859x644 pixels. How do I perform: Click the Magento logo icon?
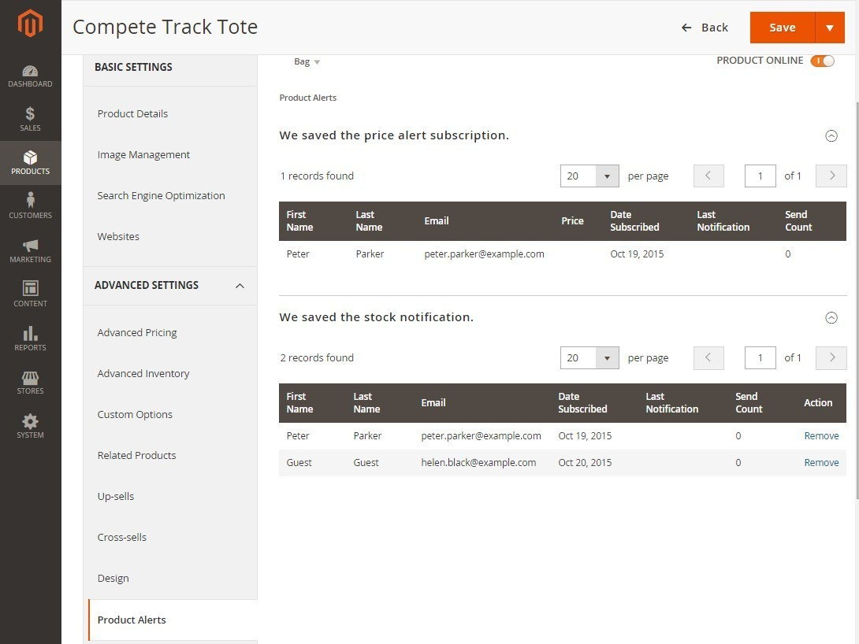tap(30, 24)
